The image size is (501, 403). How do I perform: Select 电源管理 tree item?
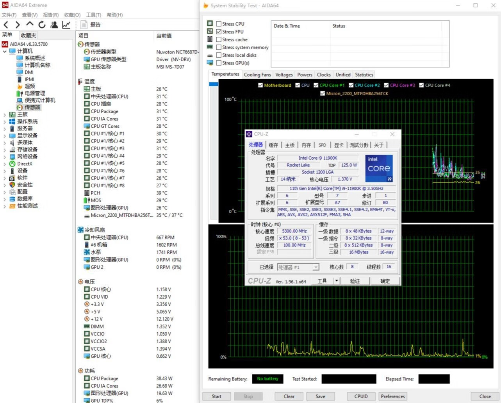click(35, 93)
